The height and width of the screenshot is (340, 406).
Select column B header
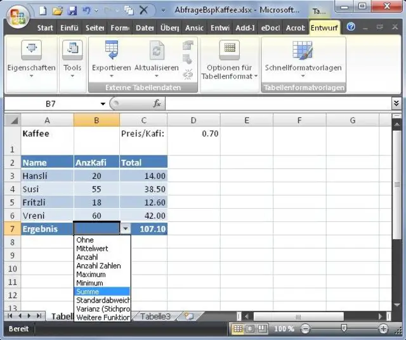96,120
